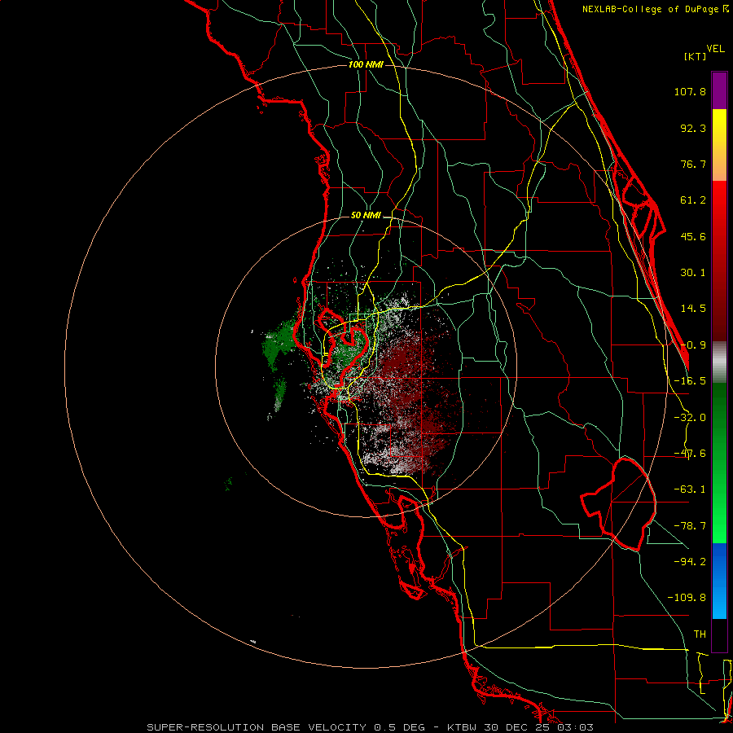Select the 76.7 velocity scale value

pos(693,164)
